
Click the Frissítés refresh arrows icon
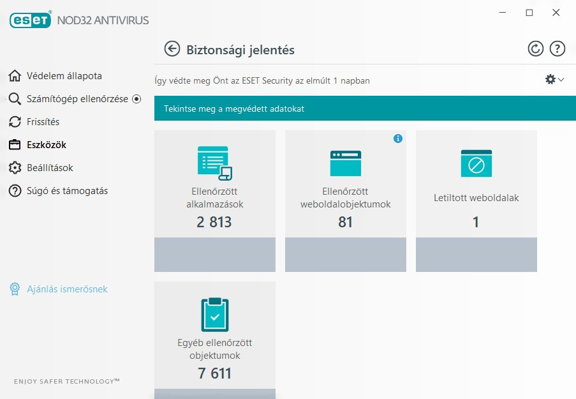(x=15, y=122)
